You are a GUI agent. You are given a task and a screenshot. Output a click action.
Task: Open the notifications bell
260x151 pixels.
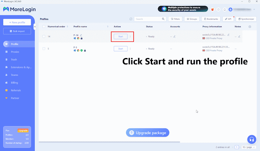point(225,9)
